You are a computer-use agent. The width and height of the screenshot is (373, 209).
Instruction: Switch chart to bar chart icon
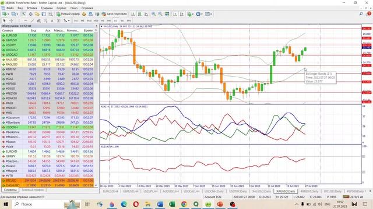(133, 14)
